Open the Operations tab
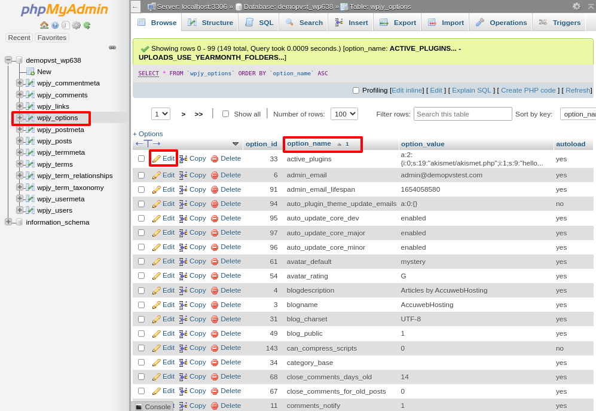The width and height of the screenshot is (596, 411). point(501,23)
